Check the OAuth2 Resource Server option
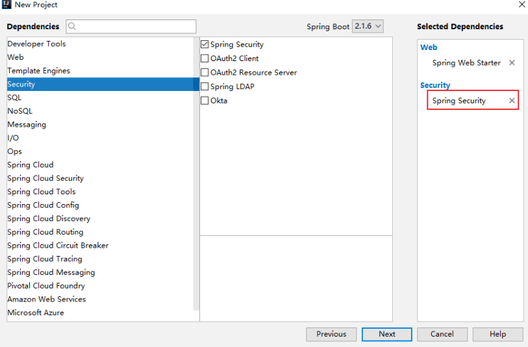This screenshot has width=528, height=347. click(x=205, y=72)
